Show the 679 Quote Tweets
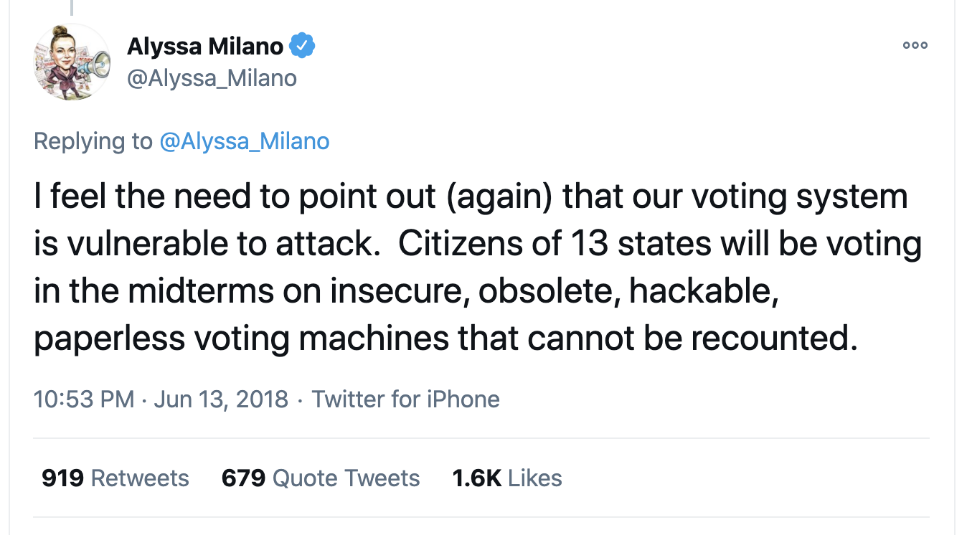This screenshot has width=967, height=535. [320, 478]
